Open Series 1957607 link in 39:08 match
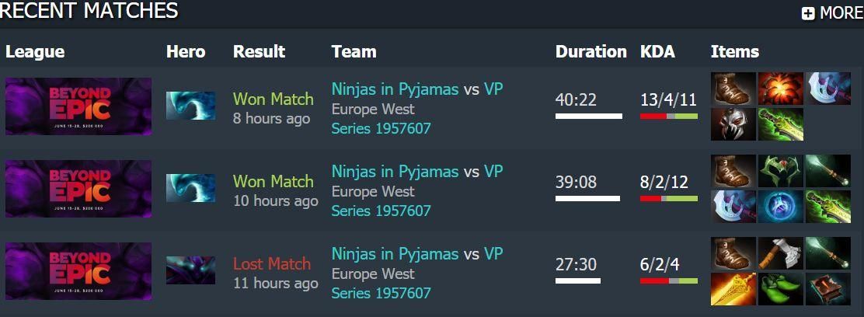Viewport: 864px width, 317px height. (x=381, y=211)
